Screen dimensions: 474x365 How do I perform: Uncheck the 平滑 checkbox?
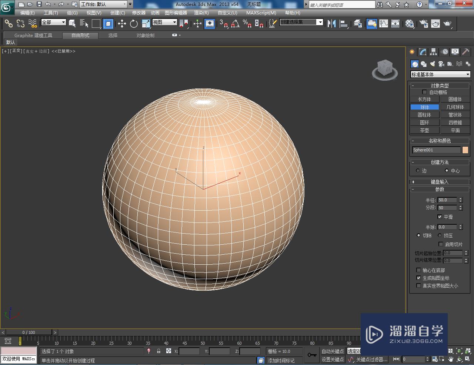[440, 217]
